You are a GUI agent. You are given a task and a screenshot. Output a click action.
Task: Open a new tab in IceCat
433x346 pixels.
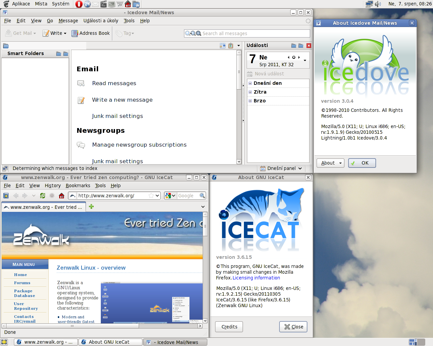point(91,206)
